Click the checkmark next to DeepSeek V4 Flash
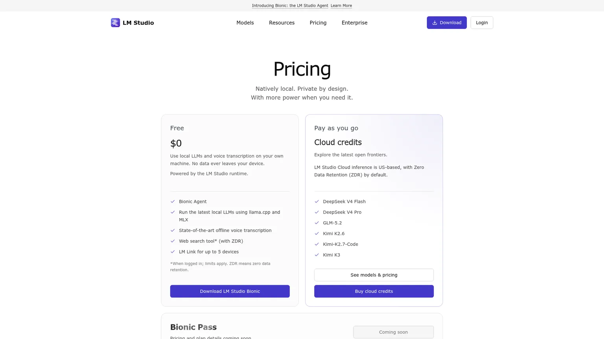Screen dimensions: 604x339 pos(317,202)
